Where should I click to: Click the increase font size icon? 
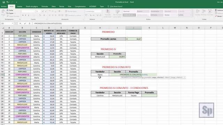click(43, 11)
